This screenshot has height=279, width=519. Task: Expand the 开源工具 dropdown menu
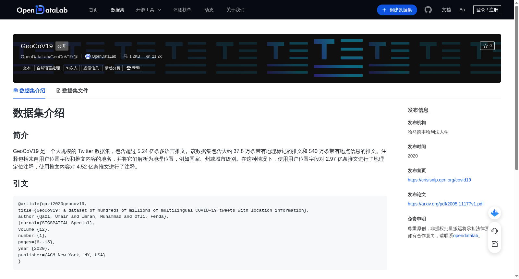[x=149, y=10]
